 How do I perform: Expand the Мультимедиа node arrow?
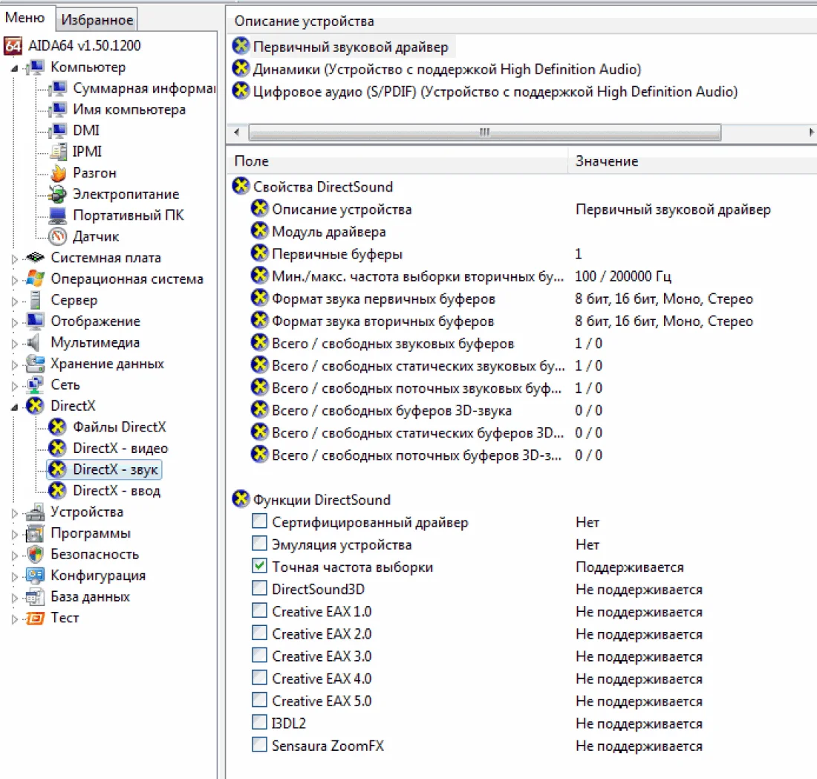(15, 343)
